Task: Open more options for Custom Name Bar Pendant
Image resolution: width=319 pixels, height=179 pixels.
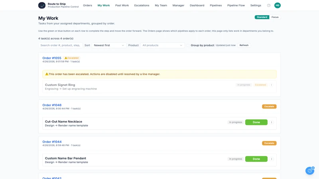Action: (x=272, y=159)
